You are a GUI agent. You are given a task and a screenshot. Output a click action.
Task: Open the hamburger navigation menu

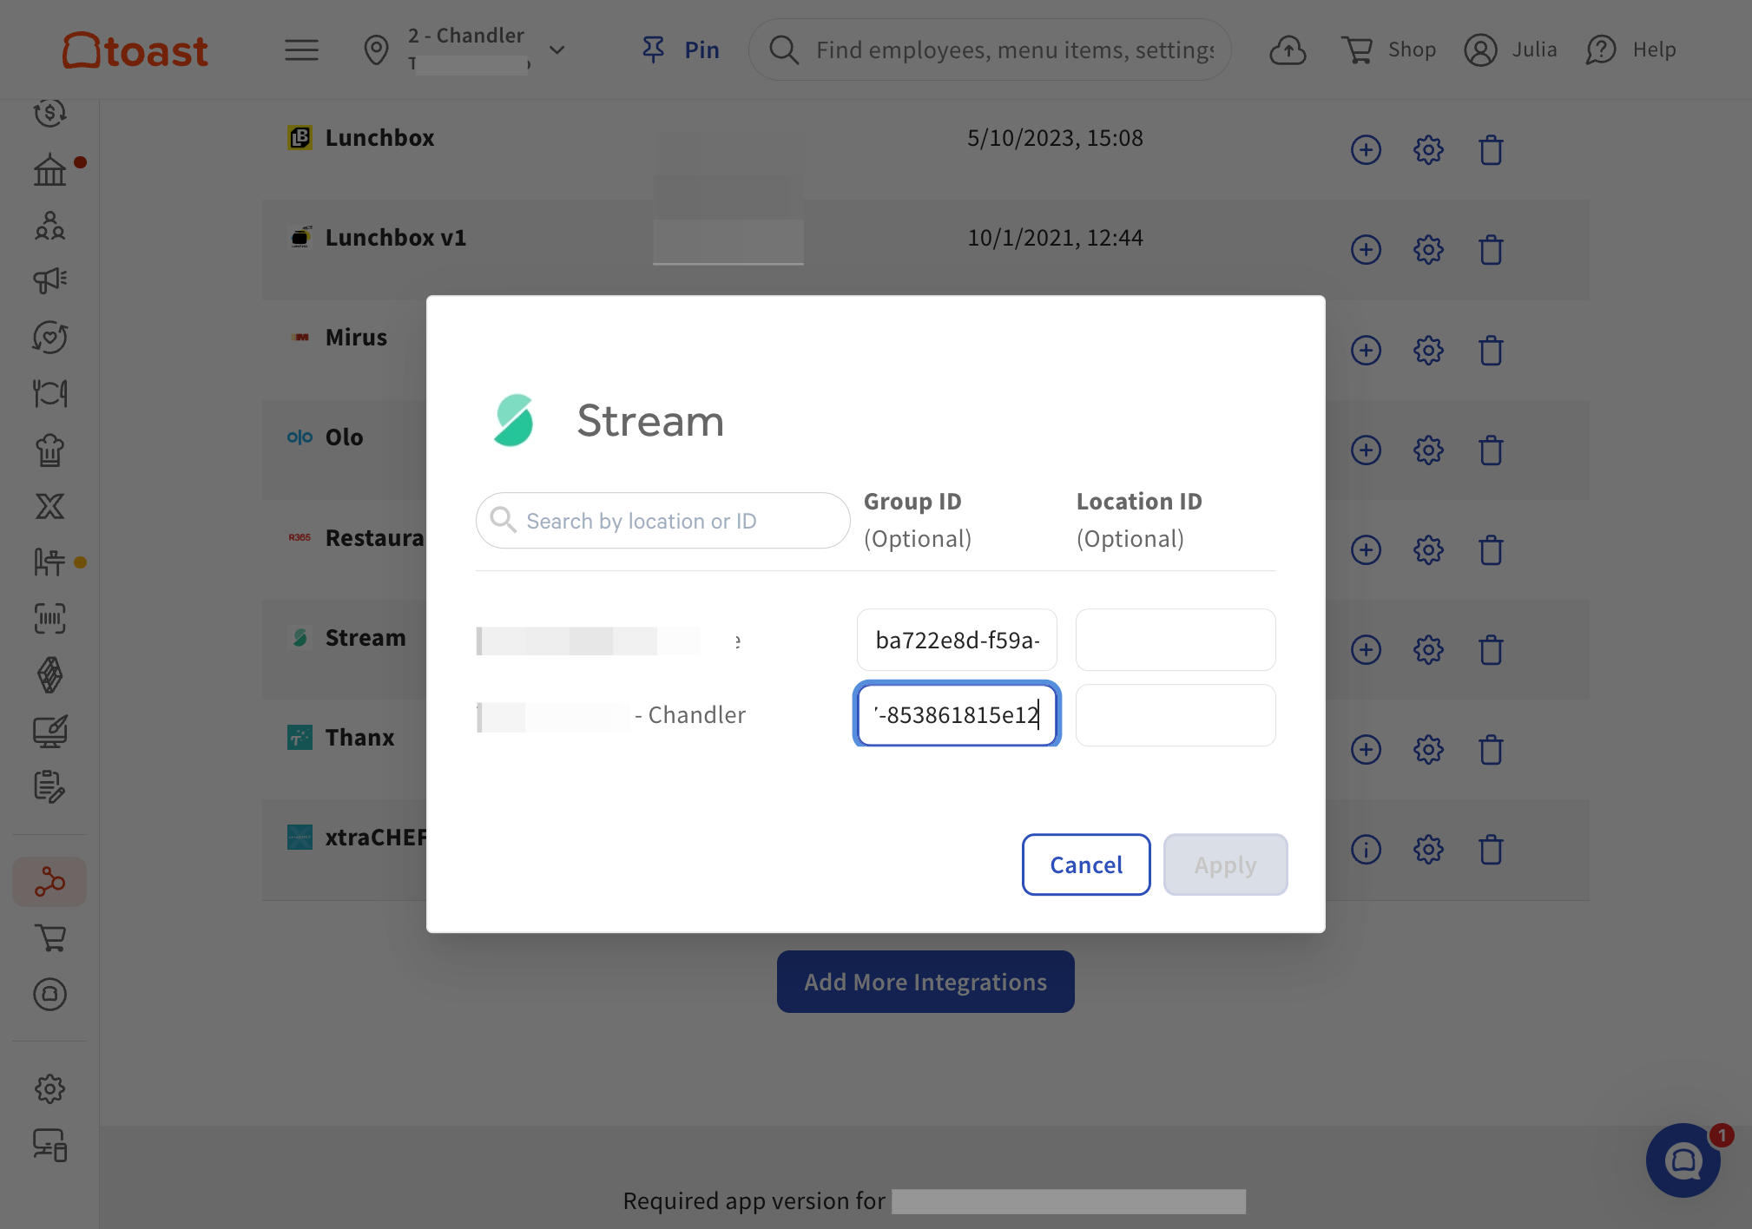click(301, 50)
